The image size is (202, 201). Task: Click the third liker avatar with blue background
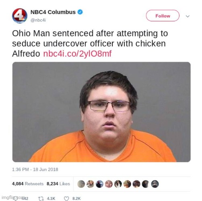coord(99,184)
